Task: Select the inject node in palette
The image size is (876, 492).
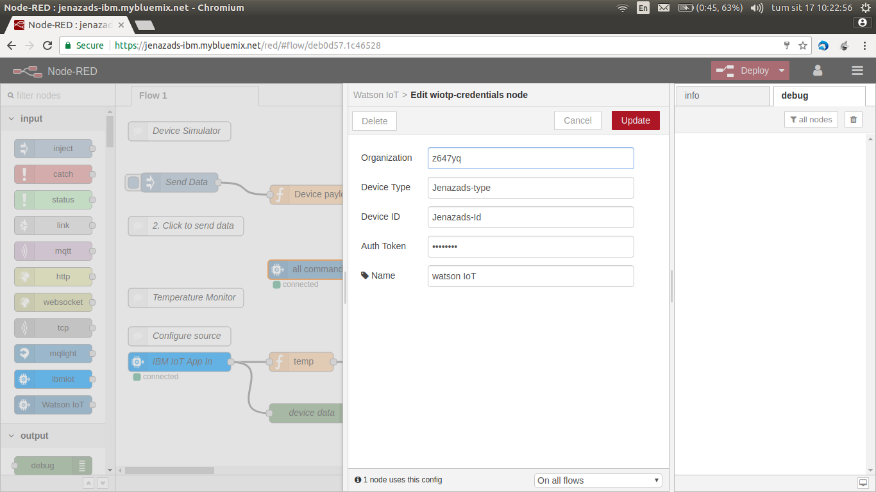Action: point(53,149)
